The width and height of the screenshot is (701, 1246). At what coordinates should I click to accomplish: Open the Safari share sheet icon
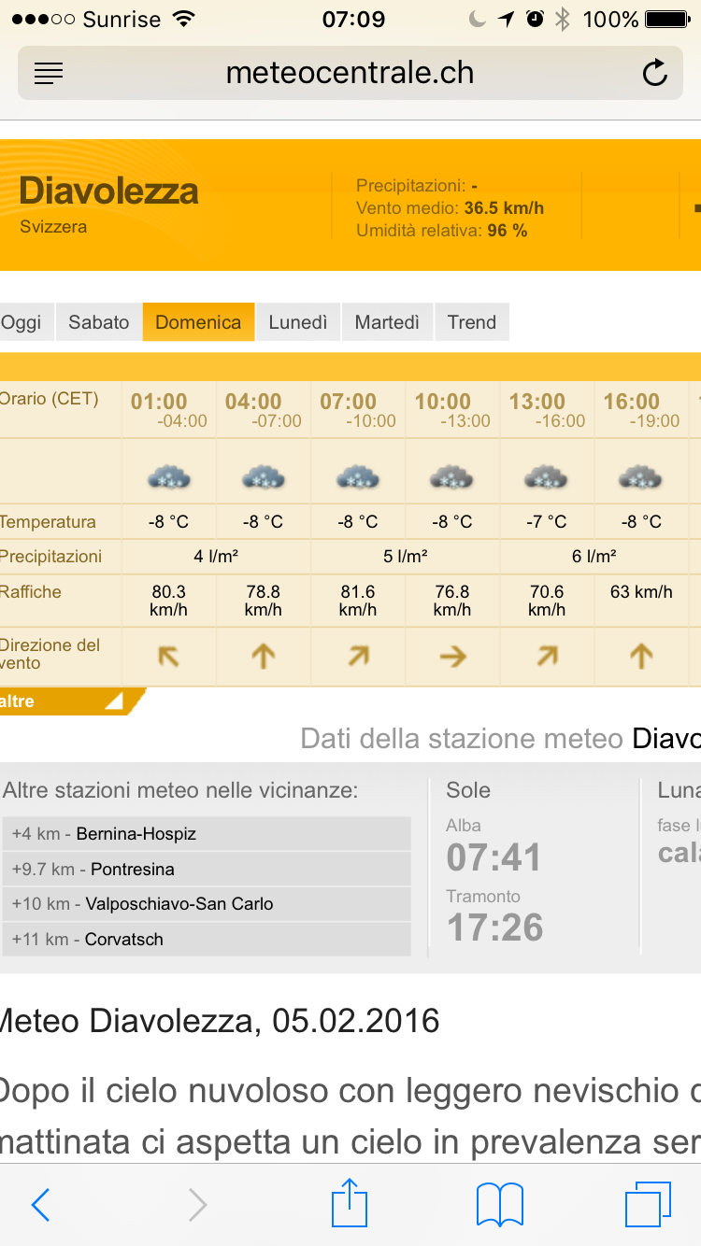350,1203
